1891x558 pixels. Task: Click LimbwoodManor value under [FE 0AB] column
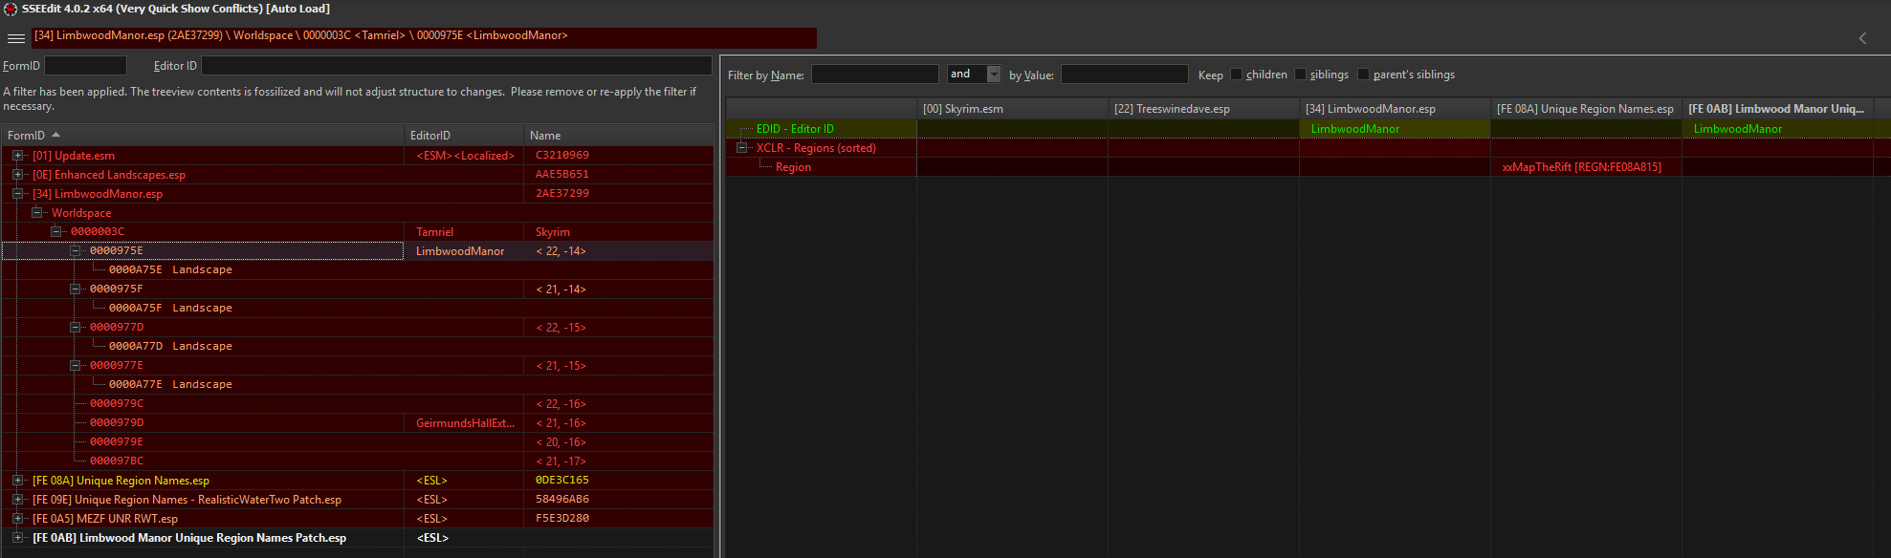tap(1738, 129)
